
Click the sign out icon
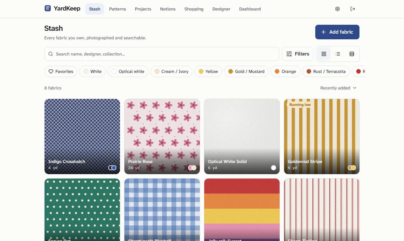(x=353, y=9)
